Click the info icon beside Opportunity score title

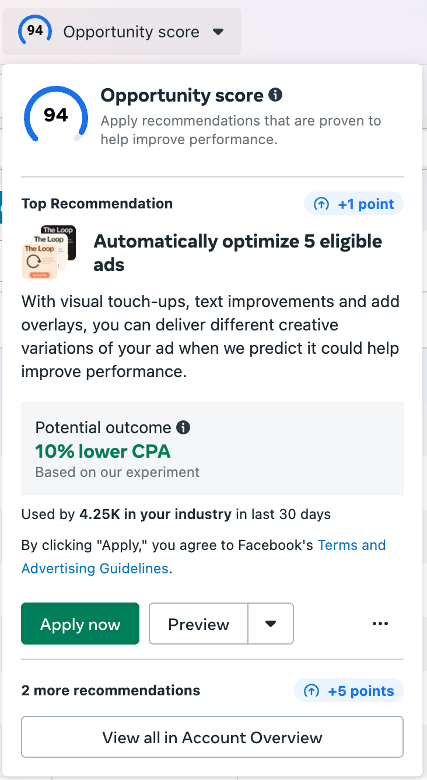tap(275, 95)
